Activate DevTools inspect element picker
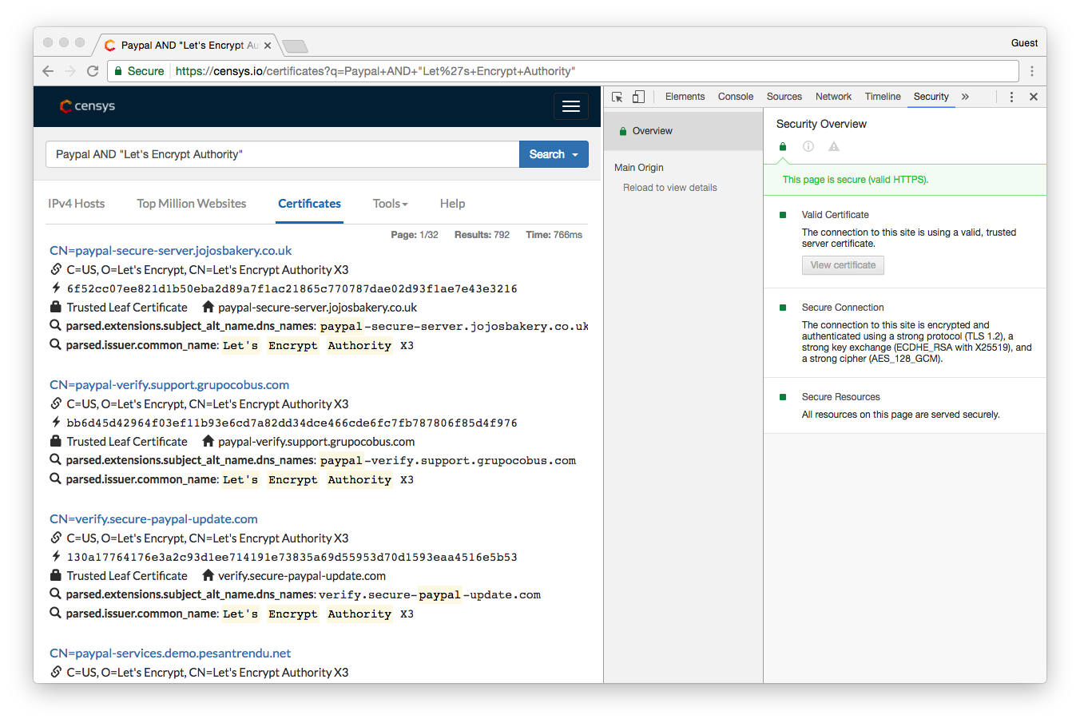This screenshot has width=1080, height=723. pos(617,97)
